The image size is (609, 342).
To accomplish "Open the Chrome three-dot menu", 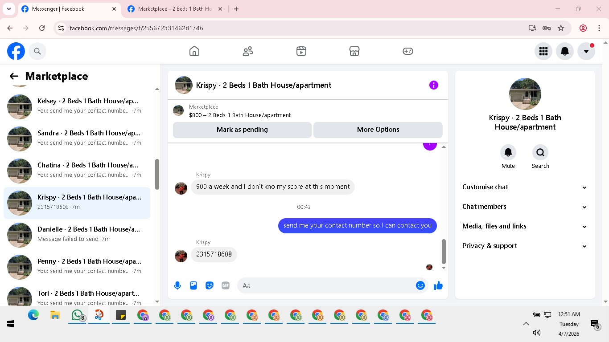I will [599, 28].
